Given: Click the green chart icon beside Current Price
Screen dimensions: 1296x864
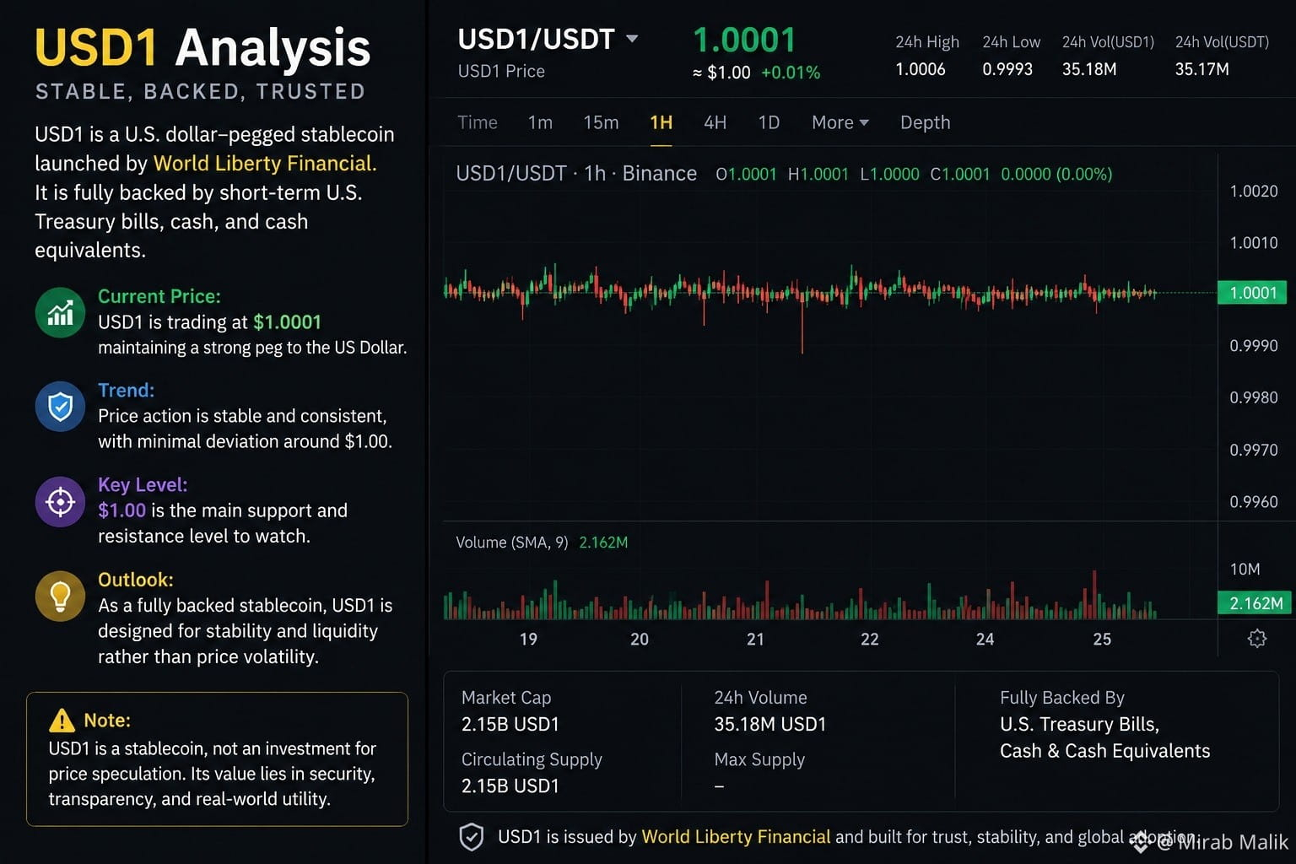Looking at the screenshot, I should coord(60,313).
